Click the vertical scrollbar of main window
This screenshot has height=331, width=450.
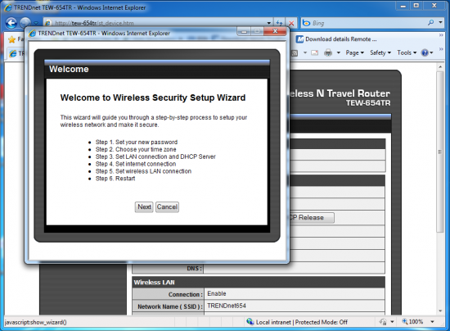coord(440,152)
